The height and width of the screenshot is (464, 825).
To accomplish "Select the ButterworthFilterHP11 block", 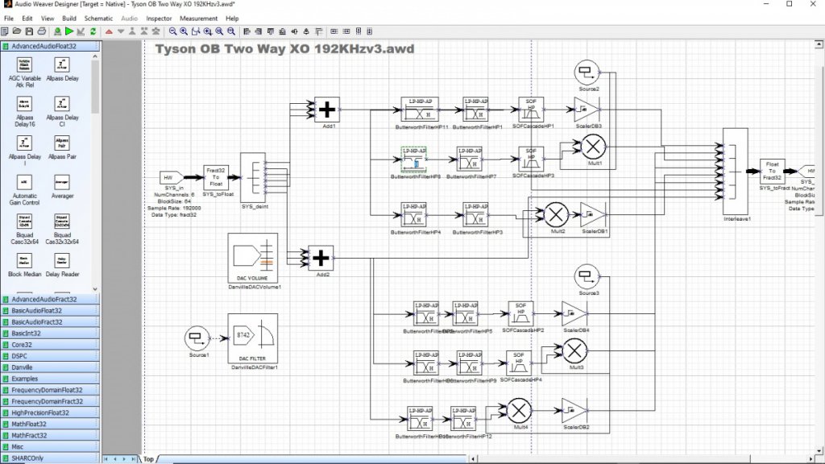I will 419,110.
